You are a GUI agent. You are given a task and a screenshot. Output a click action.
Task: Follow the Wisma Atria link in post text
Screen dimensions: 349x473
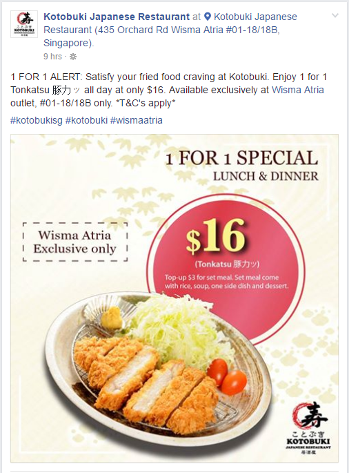pos(298,90)
